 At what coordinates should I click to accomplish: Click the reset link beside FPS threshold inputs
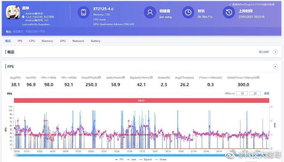tap(266, 93)
